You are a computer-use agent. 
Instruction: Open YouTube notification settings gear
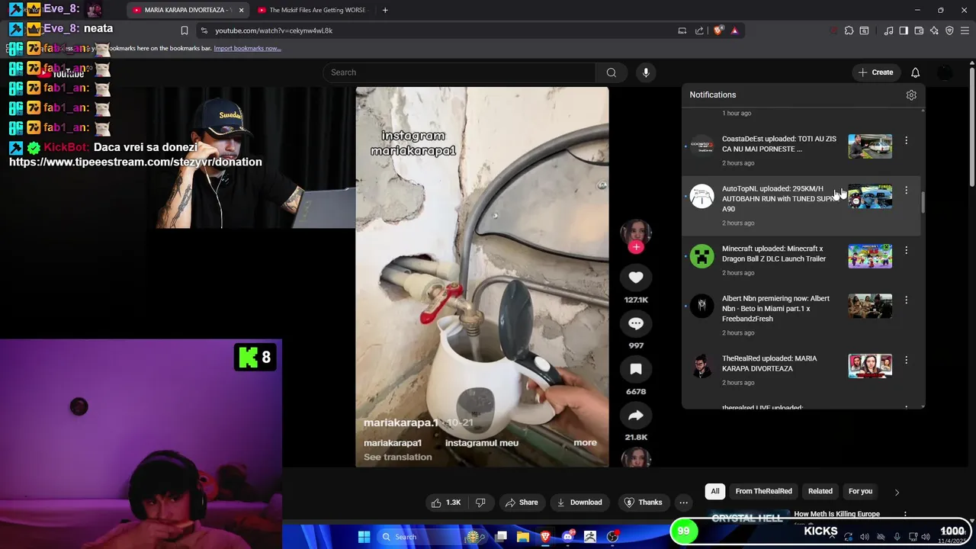(911, 95)
